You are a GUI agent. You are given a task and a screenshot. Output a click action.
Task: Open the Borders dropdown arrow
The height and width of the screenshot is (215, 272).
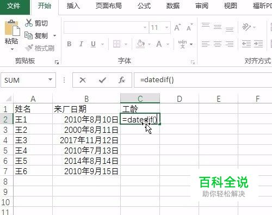click(x=126, y=44)
